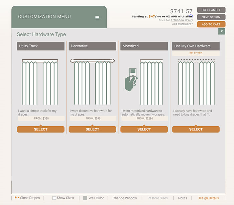This screenshot has height=205, width=234.
Task: Open Change Window in the bottom toolbar
Action: click(x=125, y=198)
